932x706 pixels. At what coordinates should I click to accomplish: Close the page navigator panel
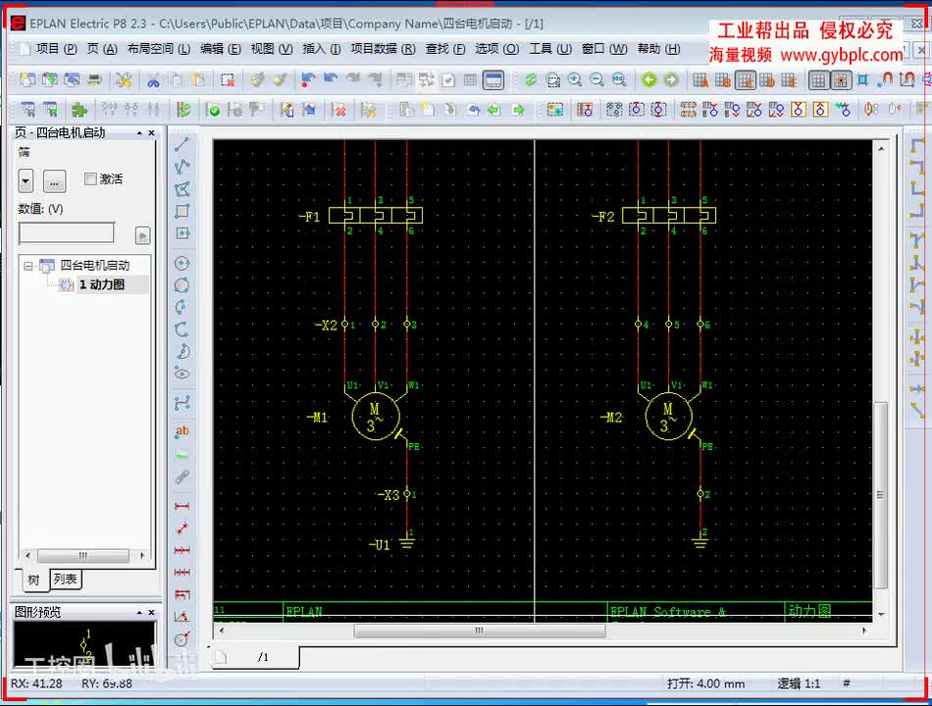coord(151,133)
